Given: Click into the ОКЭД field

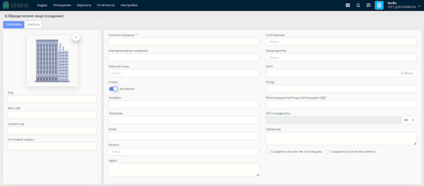Looking at the screenshot, I should pyautogui.click(x=341, y=89).
